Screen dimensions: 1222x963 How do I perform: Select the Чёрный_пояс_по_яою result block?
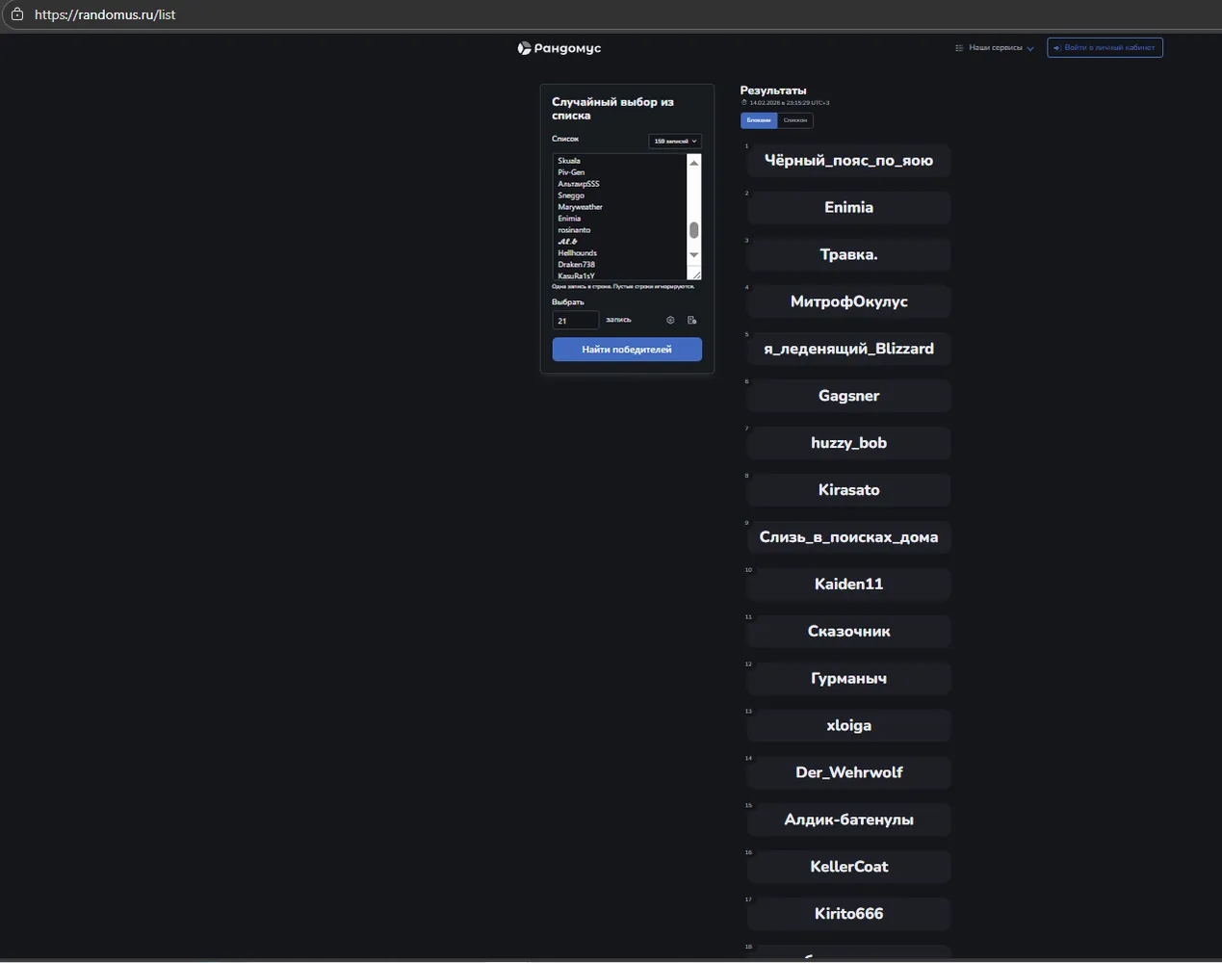coord(848,161)
